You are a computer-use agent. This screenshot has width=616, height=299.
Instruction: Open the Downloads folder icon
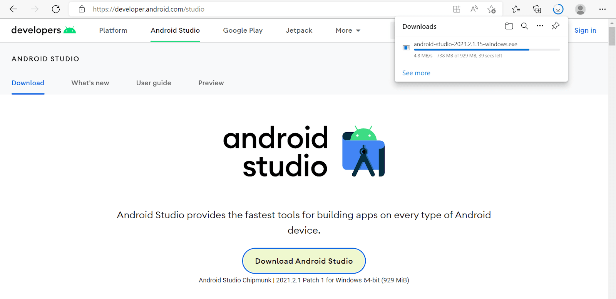click(509, 26)
